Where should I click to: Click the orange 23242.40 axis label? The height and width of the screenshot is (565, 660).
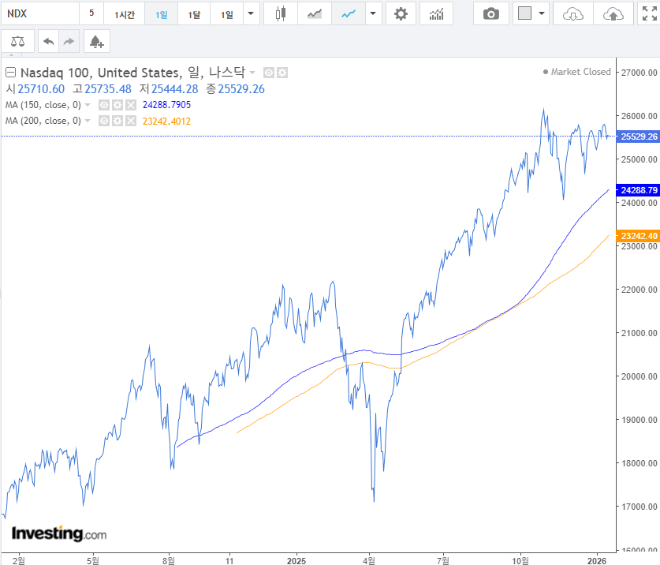point(639,236)
